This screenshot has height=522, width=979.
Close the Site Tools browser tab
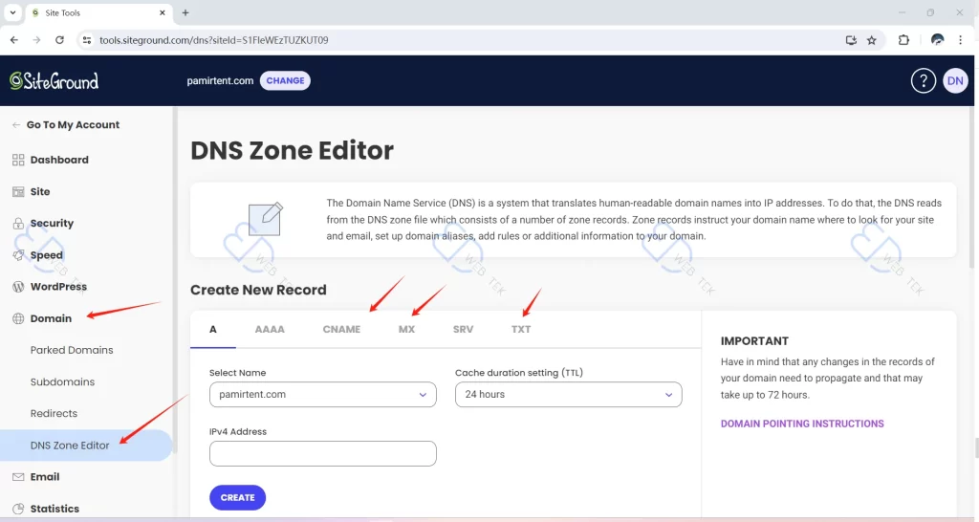coord(163,12)
